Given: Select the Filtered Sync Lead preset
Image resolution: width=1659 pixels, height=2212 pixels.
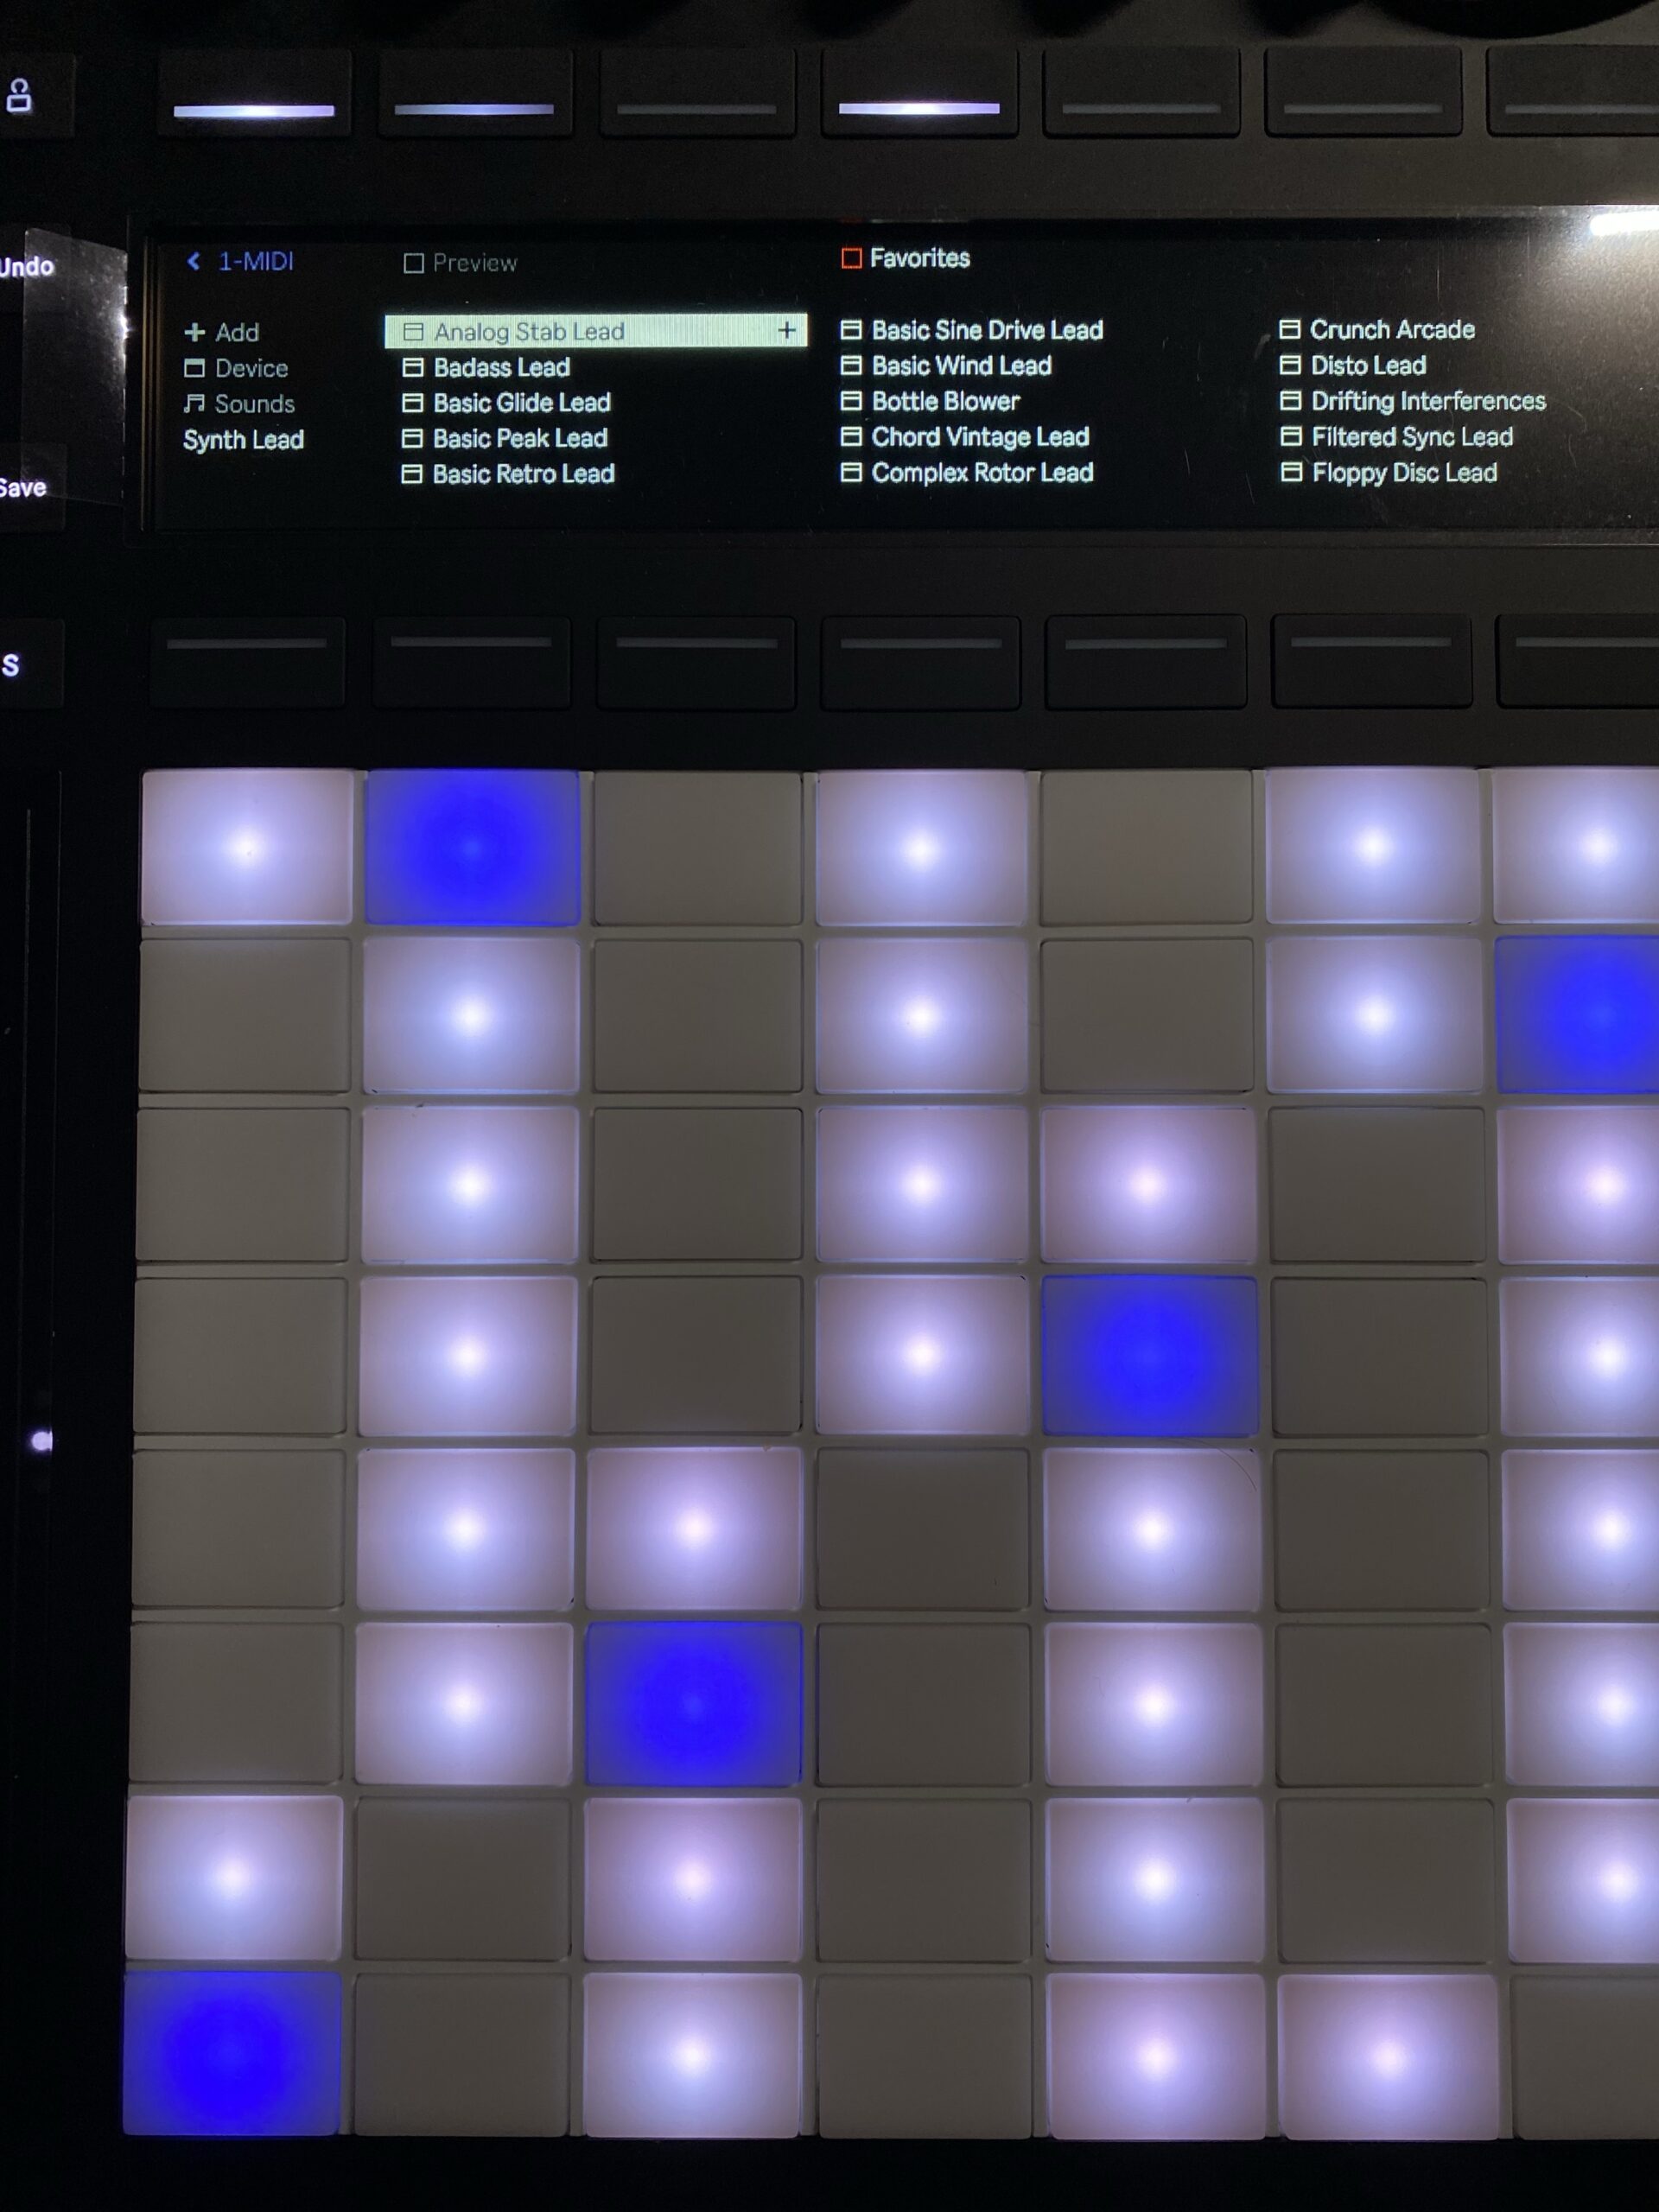Looking at the screenshot, I should click(x=1411, y=437).
